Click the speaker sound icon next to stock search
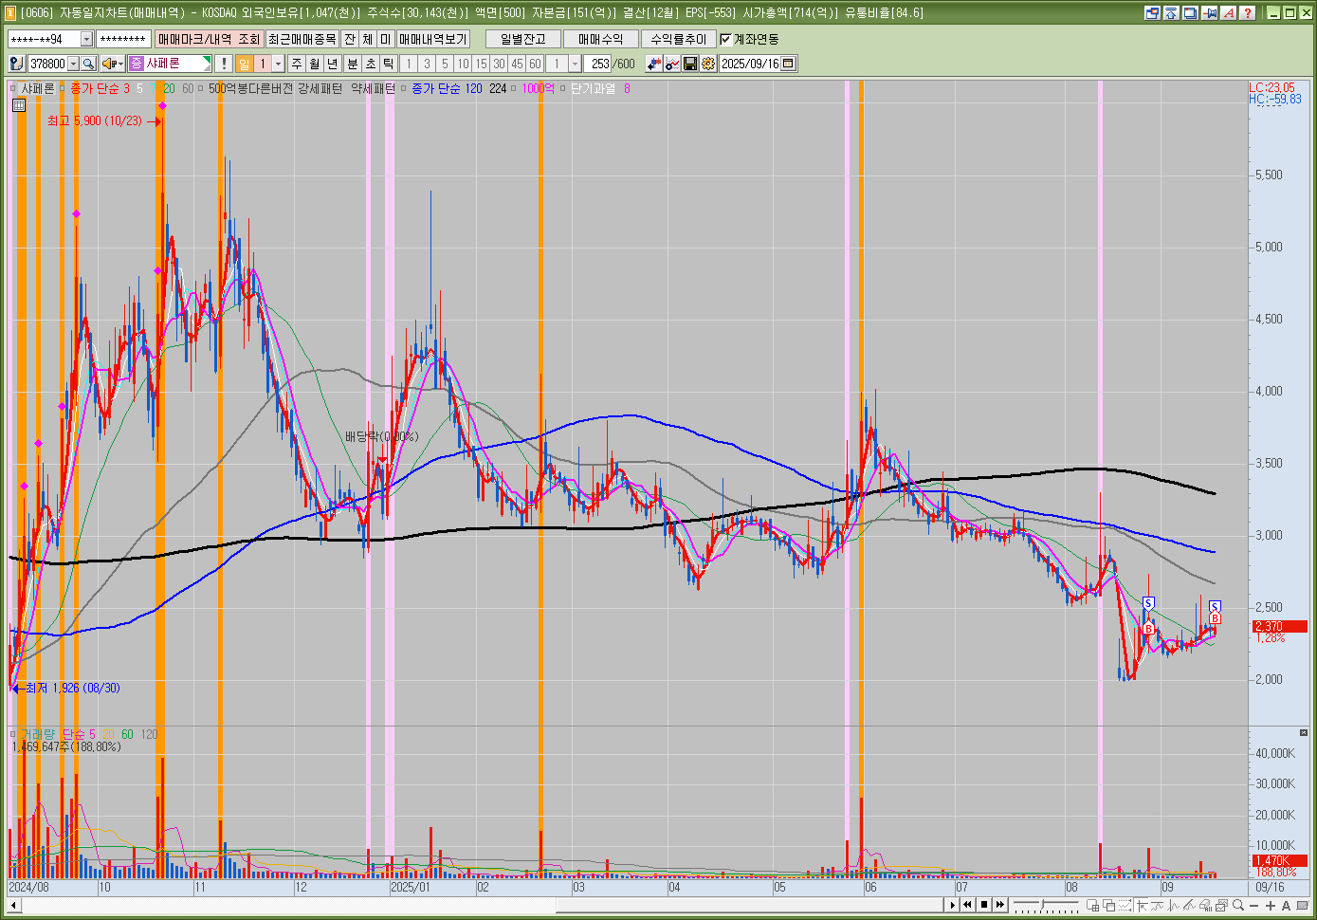 pos(109,64)
